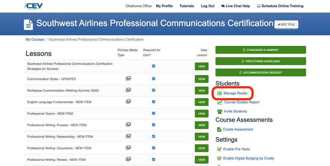Click the Enable Digital Badging checkmark icon
The height and width of the screenshot is (166, 330).
219,158
